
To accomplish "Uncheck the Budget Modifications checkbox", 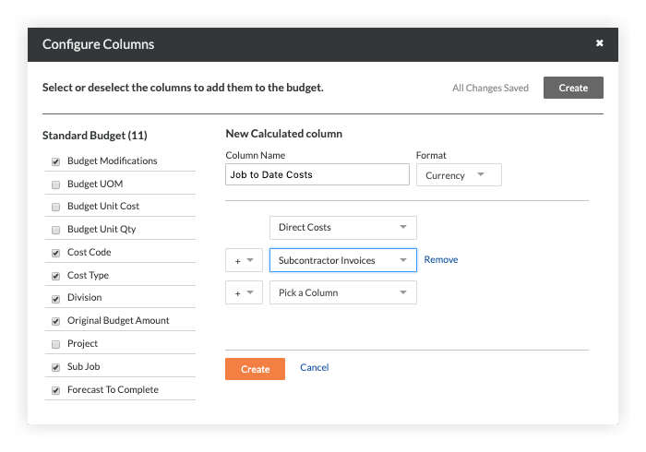I will [55, 161].
